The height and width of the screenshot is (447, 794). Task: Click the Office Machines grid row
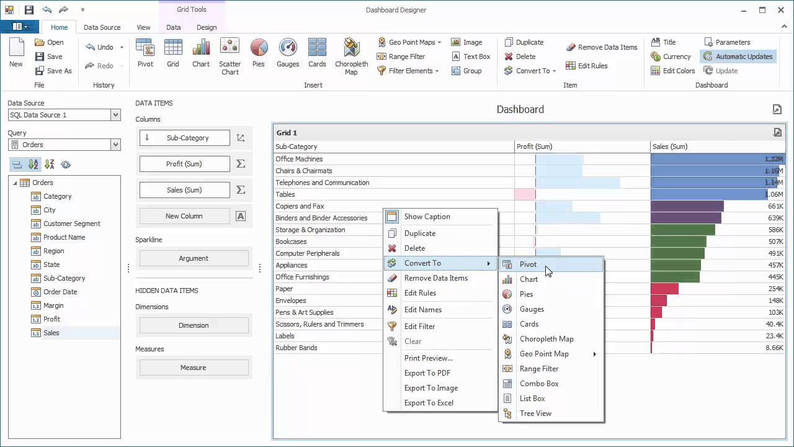[x=530, y=159]
